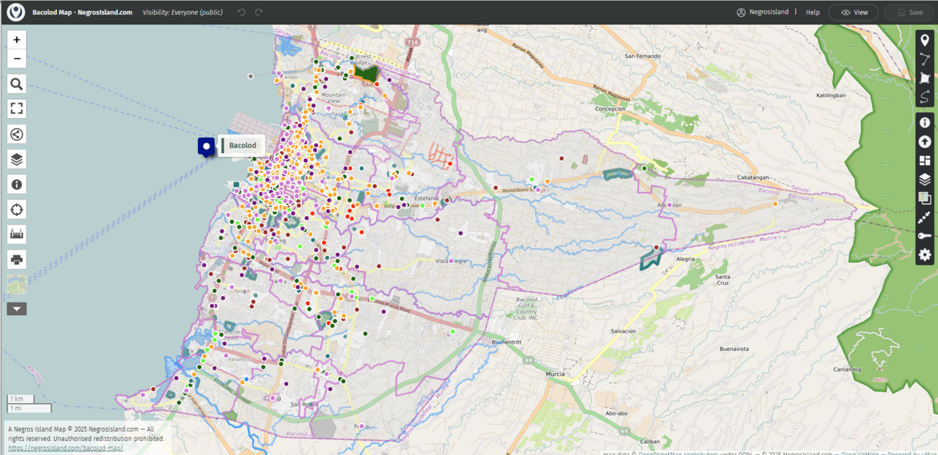This screenshot has height=455, width=938.
Task: Click the Salvacion place label
Action: coord(623,331)
